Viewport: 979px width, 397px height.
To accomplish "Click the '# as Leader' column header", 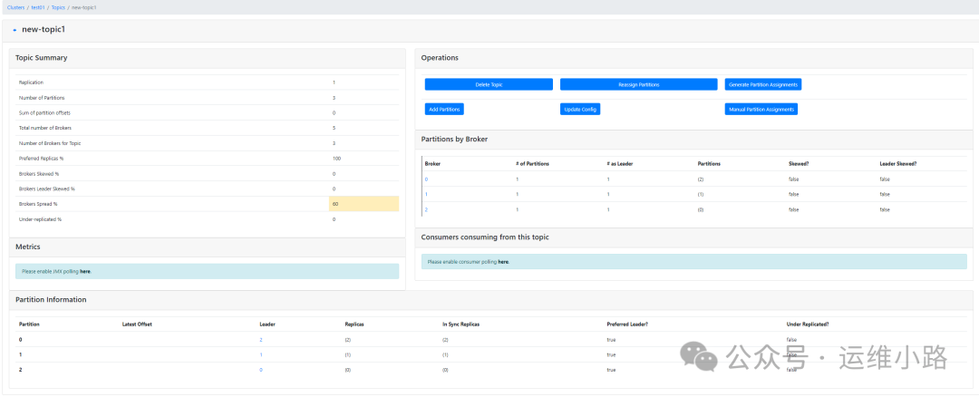I will (x=621, y=163).
